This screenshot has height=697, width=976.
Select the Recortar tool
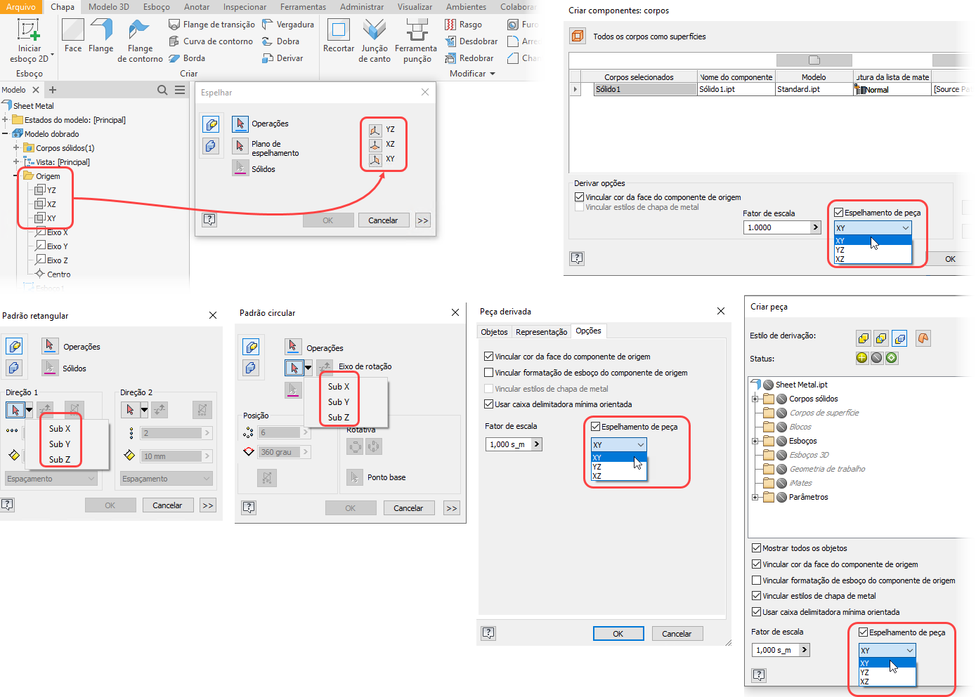pos(339,36)
